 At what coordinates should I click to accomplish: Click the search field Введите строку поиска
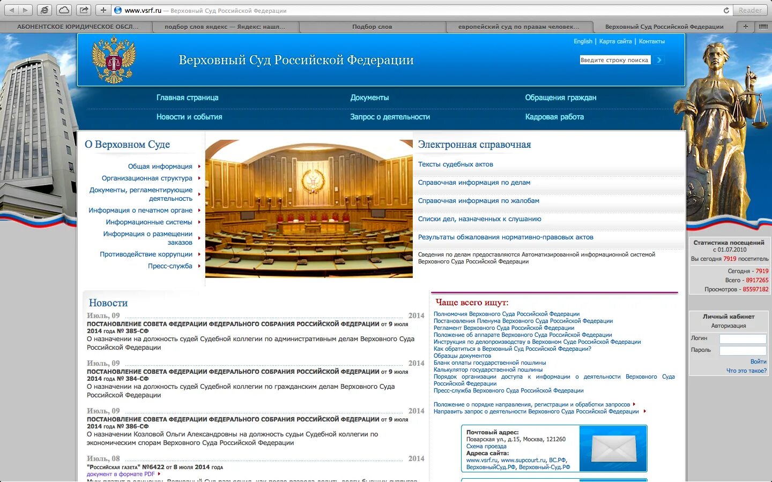[614, 59]
